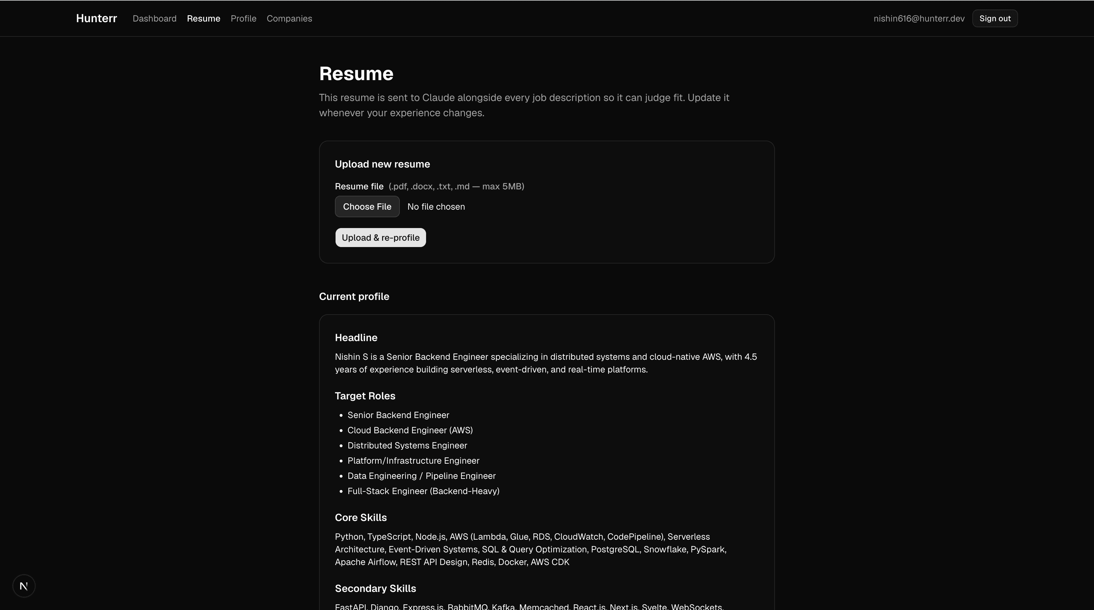Screen dimensions: 1094x610
Task: Click the Core Skills section title
Action: [361, 518]
